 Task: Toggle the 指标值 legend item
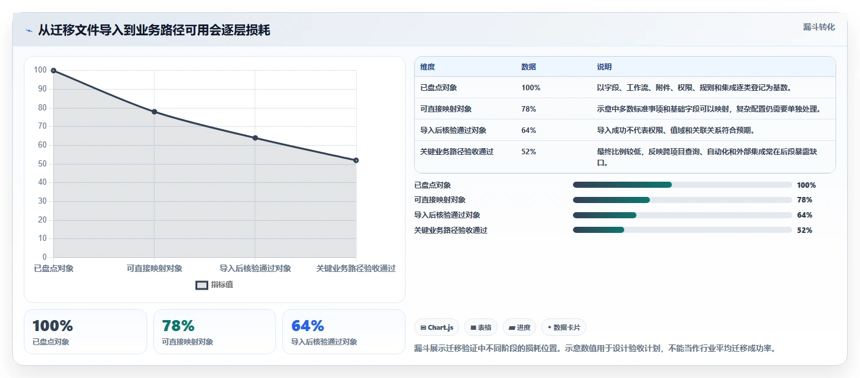tap(214, 285)
